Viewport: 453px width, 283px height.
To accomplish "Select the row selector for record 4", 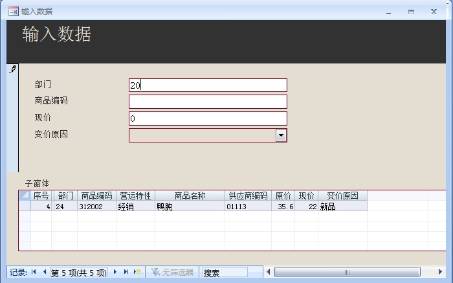I will click(x=25, y=206).
